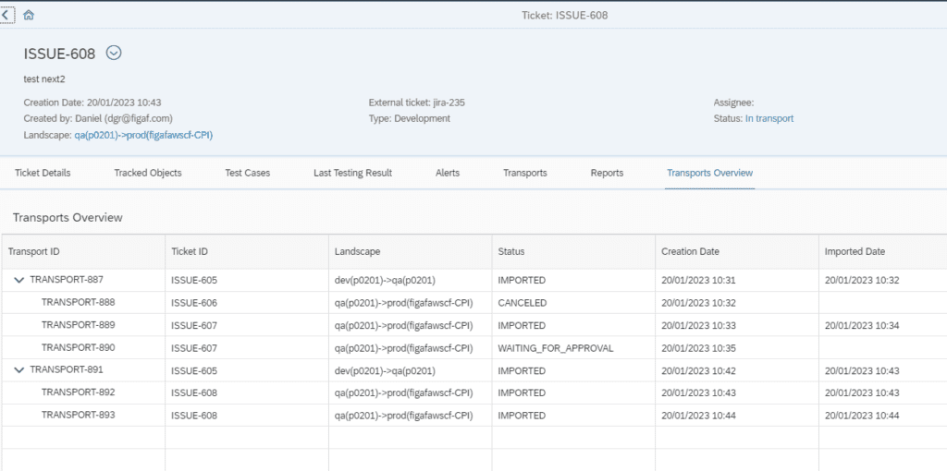Follow the qa(p0201)->prod(figafawscf-CPI) landscape link
Screen dimensions: 947x471
tap(143, 135)
